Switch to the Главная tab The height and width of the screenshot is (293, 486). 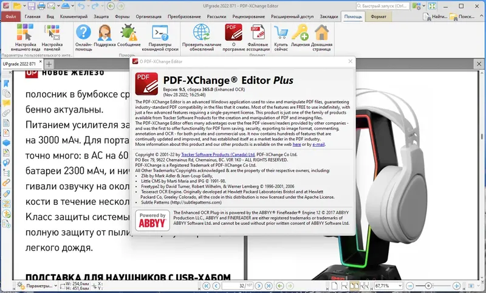tap(33, 16)
